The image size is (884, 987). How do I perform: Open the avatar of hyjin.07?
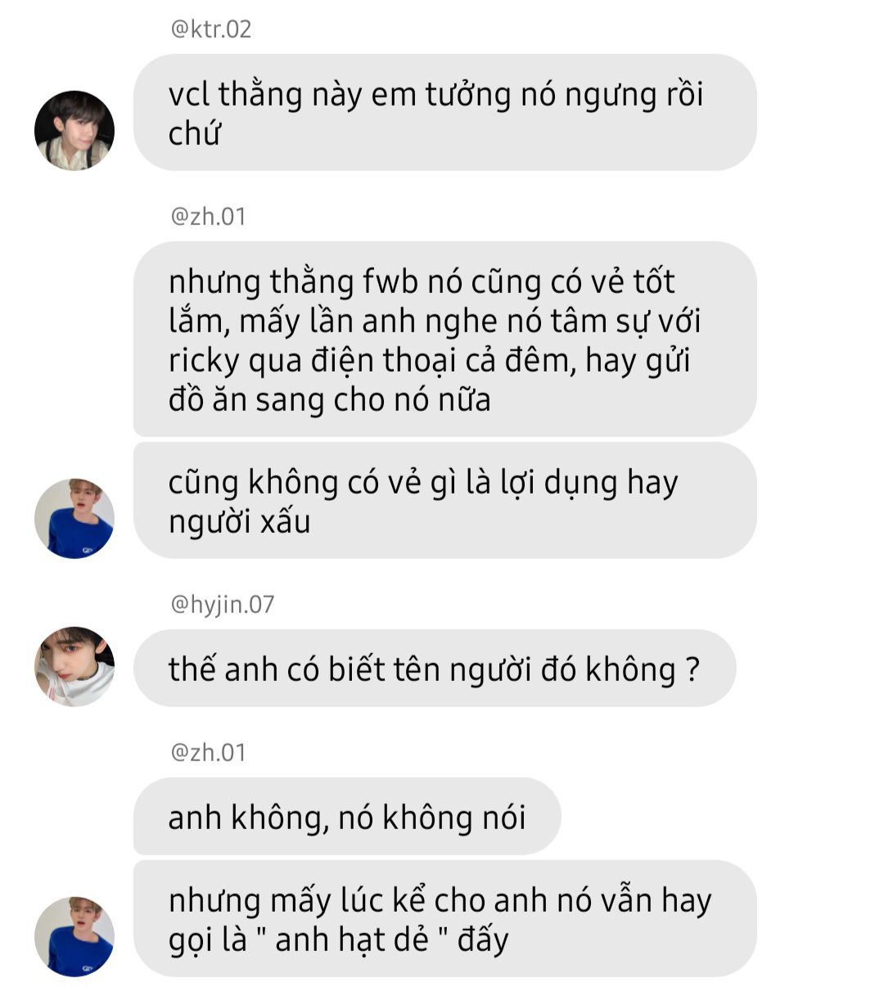(x=74, y=667)
